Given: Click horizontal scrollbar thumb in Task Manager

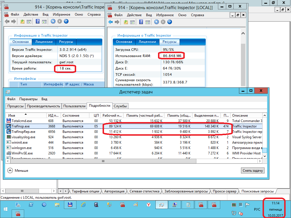Looking at the screenshot, I should (103, 161).
